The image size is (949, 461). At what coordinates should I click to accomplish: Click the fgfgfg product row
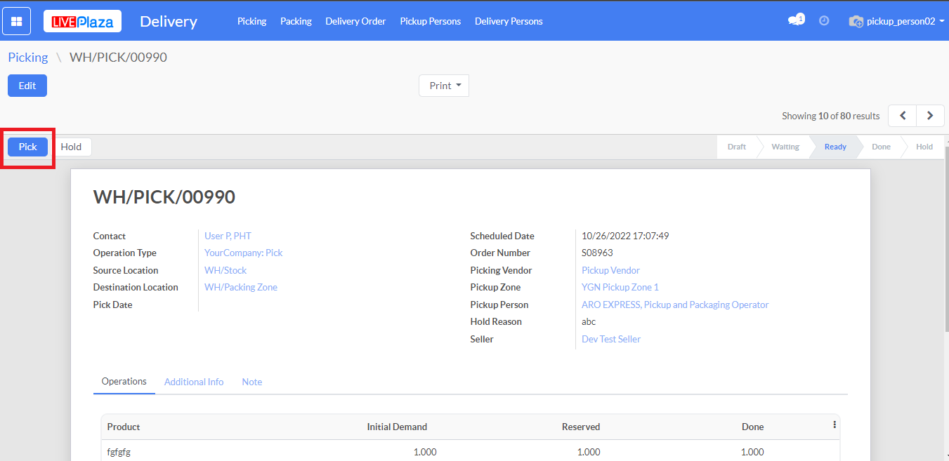click(x=470, y=452)
